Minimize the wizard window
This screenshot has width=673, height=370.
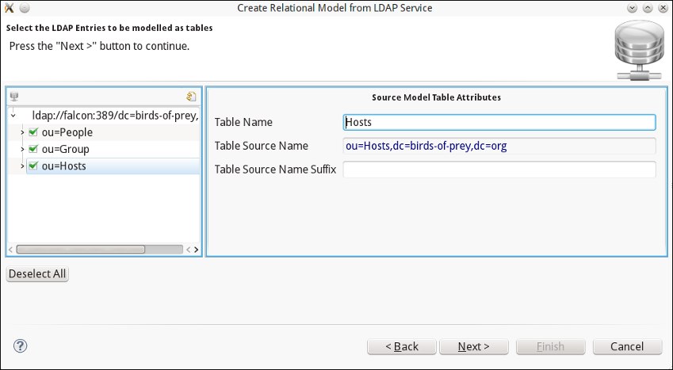632,8
